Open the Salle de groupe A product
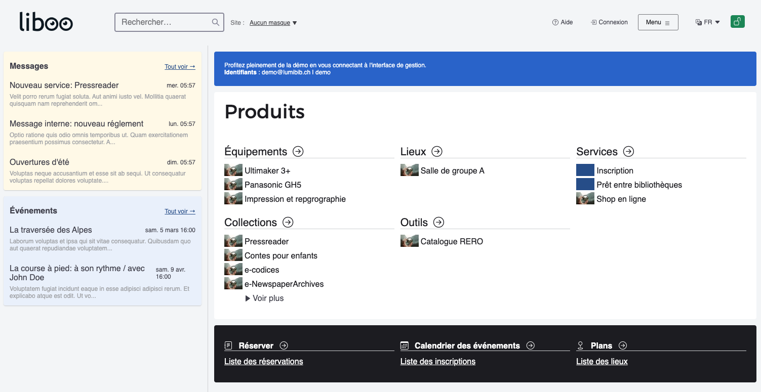 pos(452,170)
